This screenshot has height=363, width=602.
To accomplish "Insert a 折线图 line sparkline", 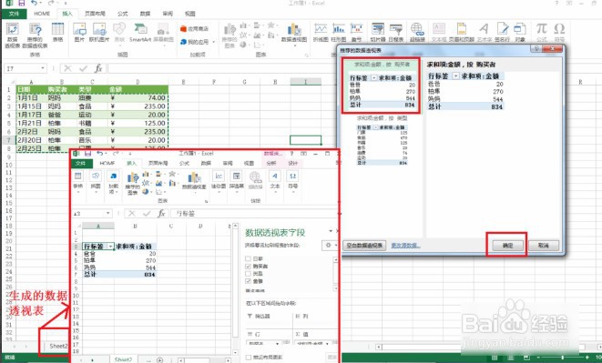I will tap(321, 32).
